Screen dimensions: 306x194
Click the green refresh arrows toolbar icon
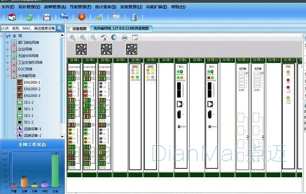click(29, 17)
